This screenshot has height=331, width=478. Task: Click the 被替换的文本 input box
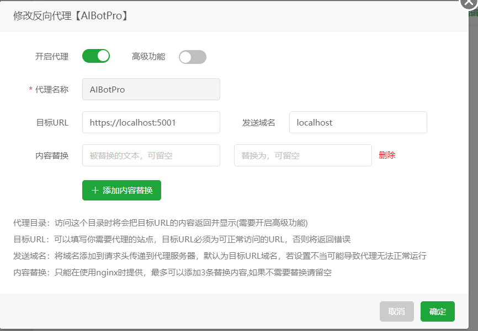point(151,155)
